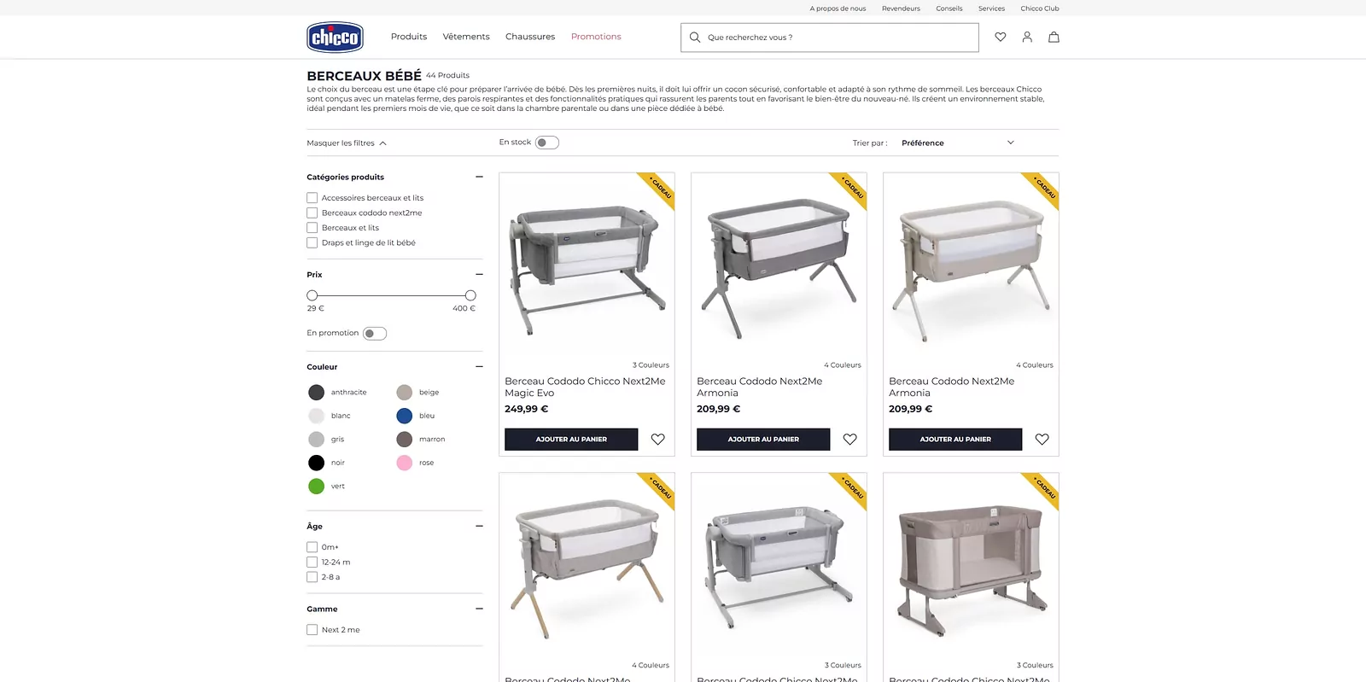The height and width of the screenshot is (682, 1366).
Task: Click the Que recherchez vous search field
Action: pos(830,38)
